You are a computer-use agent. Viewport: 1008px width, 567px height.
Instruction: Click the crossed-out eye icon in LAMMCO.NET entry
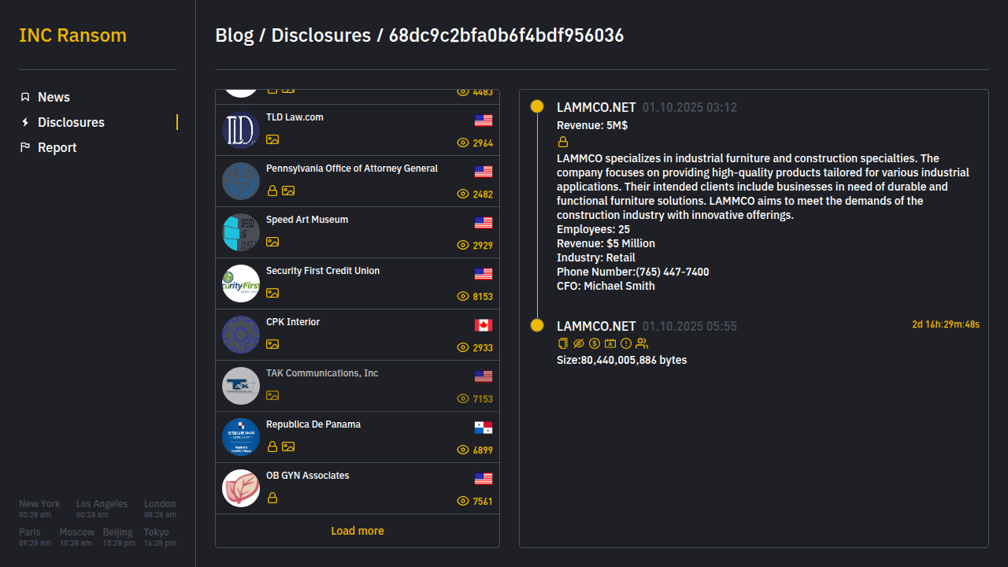[579, 343]
